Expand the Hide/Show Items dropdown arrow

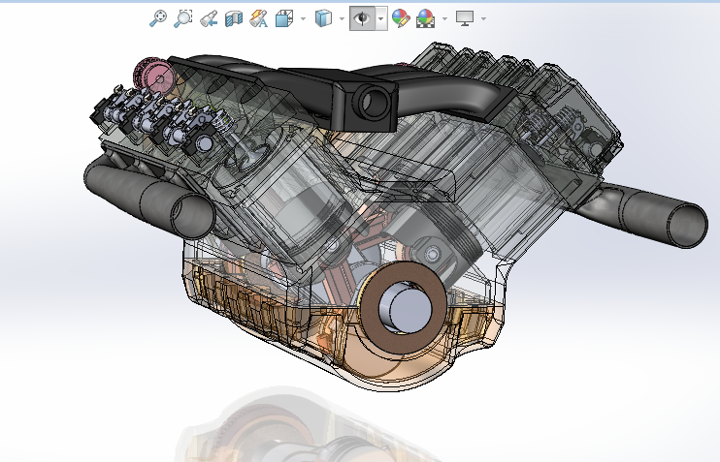[381, 18]
